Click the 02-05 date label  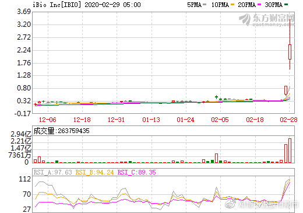[x=220, y=120]
